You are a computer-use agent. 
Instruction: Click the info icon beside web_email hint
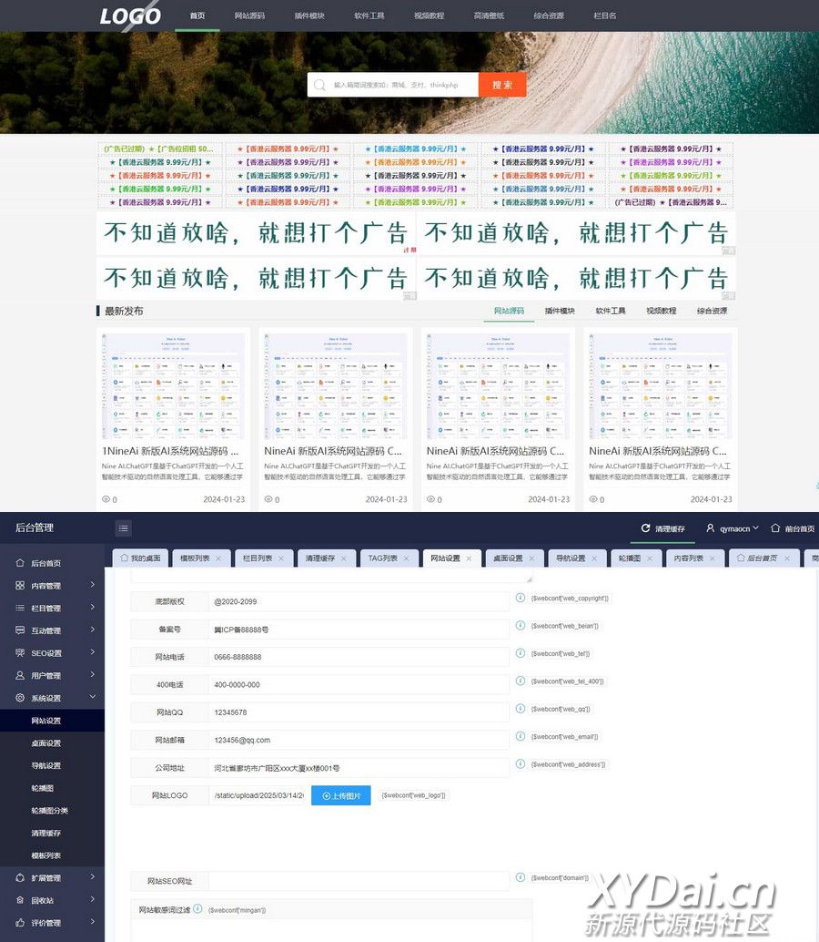(x=521, y=736)
